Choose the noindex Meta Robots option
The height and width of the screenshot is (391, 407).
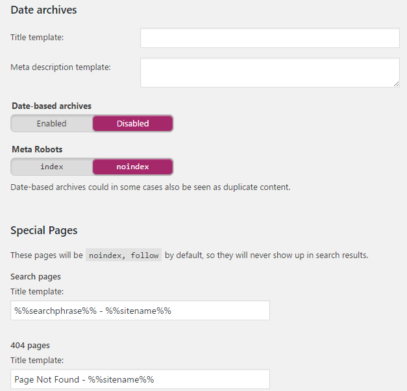click(x=132, y=167)
